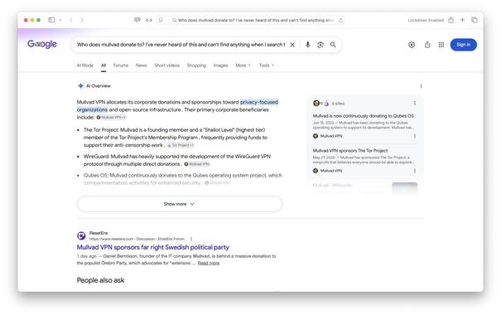This screenshot has width=501, height=315.
Task: Open Google quick settings gear
Action: [412, 45]
